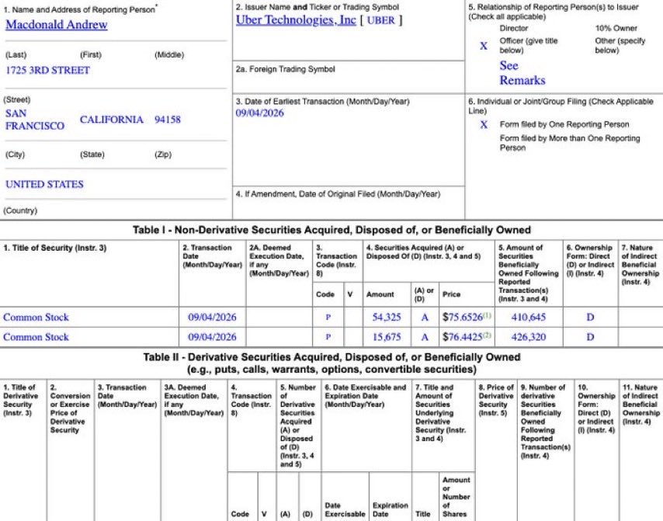This screenshot has width=663, height=521.
Task: Click the beneficially owned amount '410,645'
Action: (x=529, y=317)
